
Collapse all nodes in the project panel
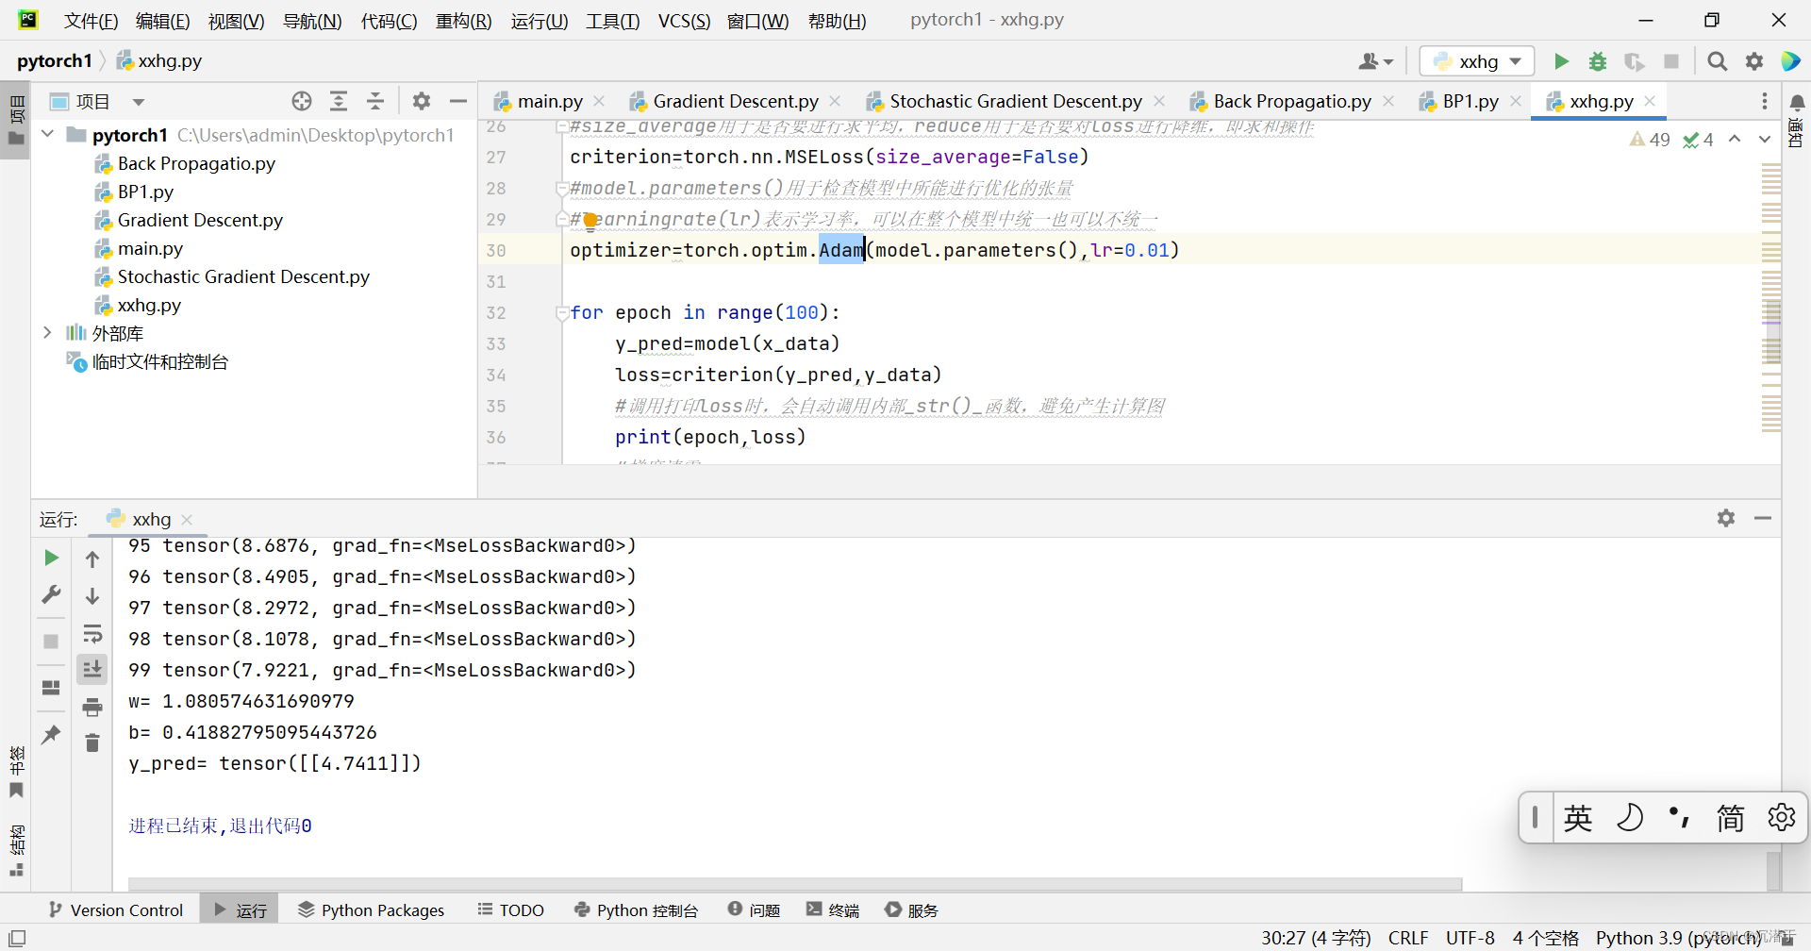tap(374, 101)
